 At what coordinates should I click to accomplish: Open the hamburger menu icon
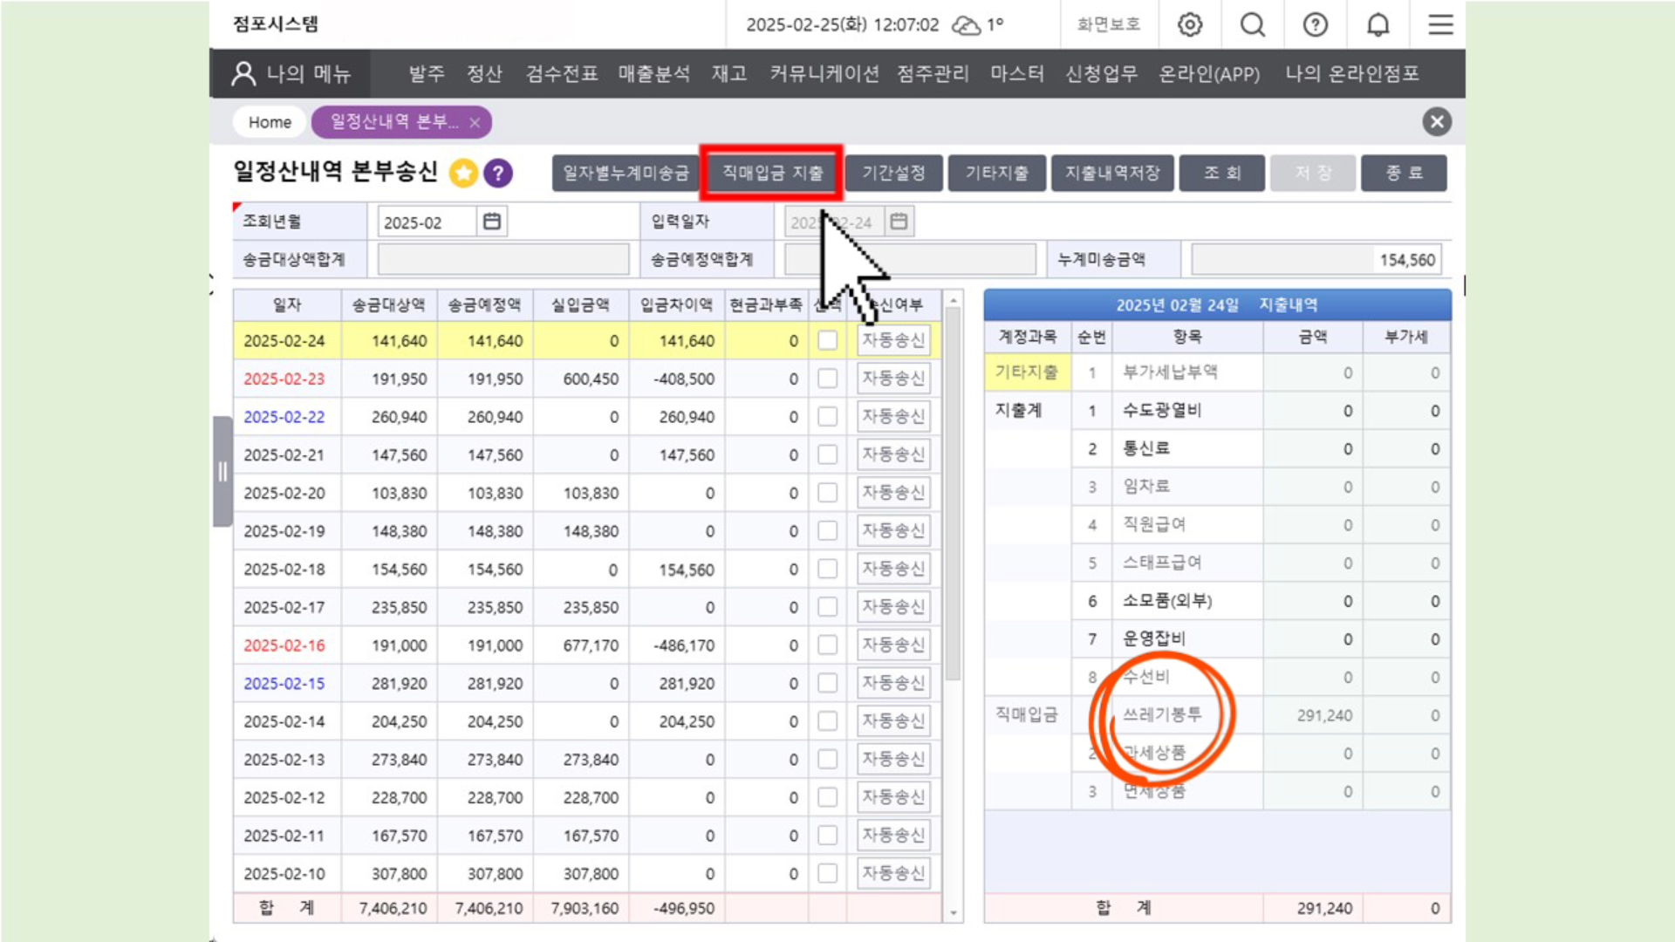1440,24
